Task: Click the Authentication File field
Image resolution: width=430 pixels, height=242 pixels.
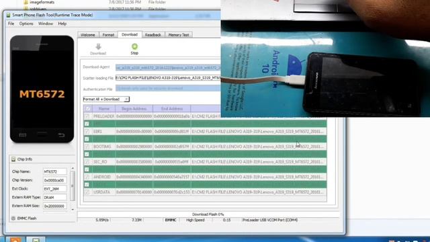Action: click(168, 88)
